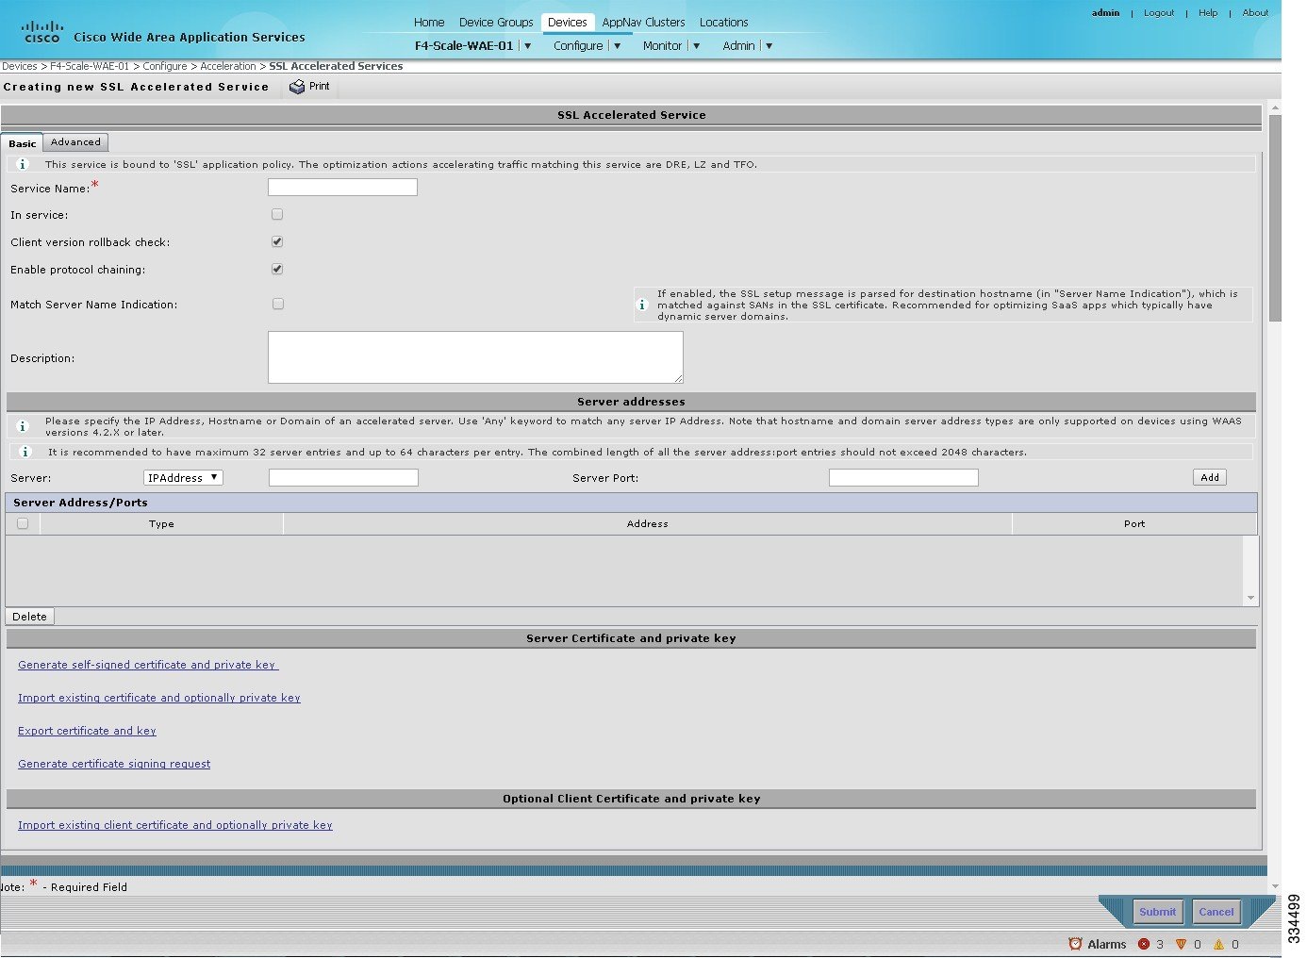1307x958 pixels.
Task: Click the orange major alarms icon
Action: click(1181, 944)
